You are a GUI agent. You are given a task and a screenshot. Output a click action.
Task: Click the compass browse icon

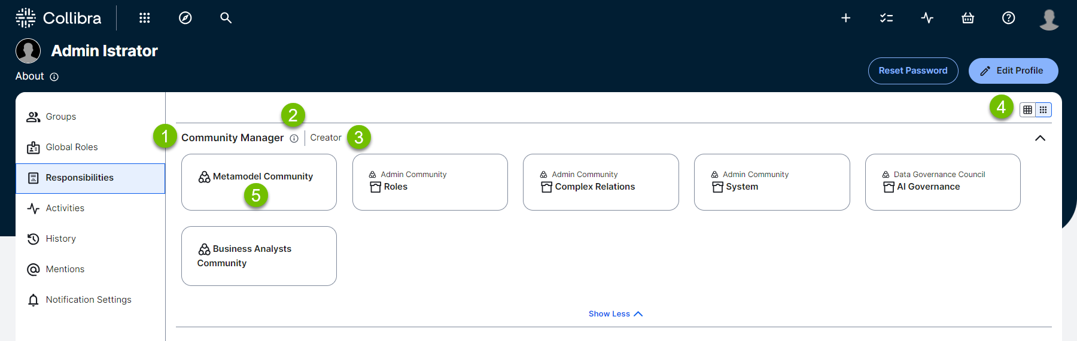[x=185, y=18]
